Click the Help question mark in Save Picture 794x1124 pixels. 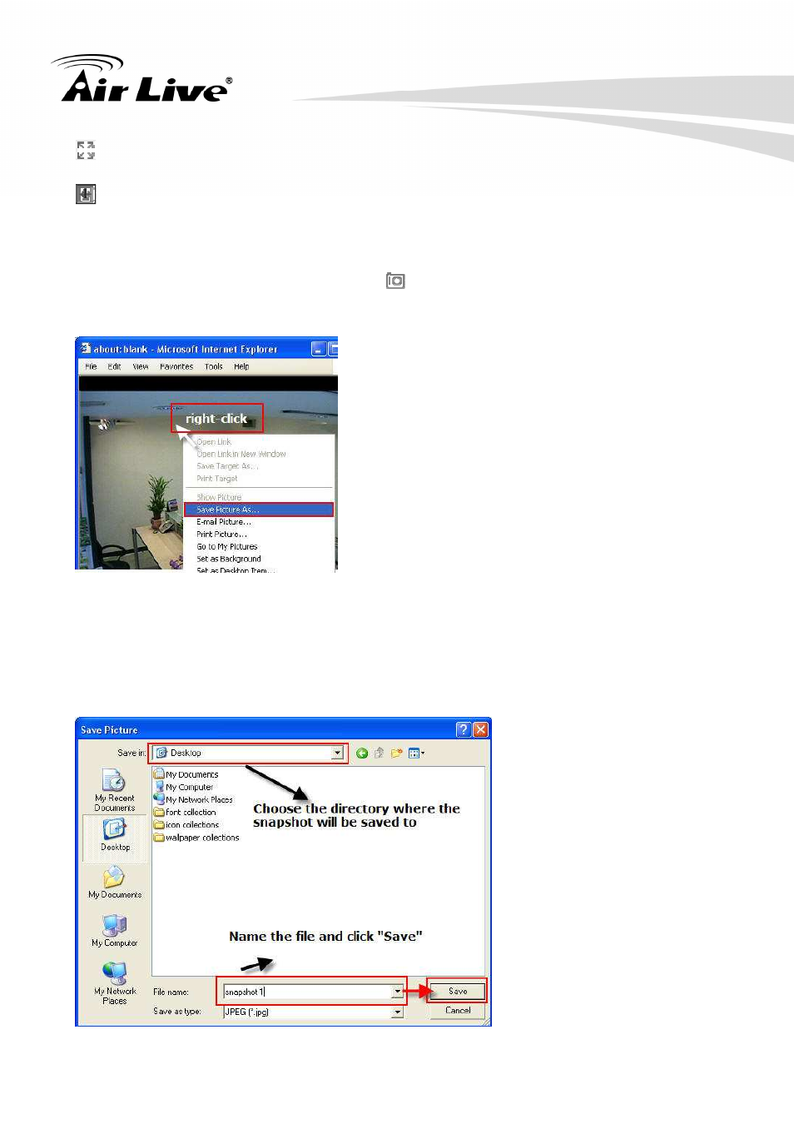(464, 729)
